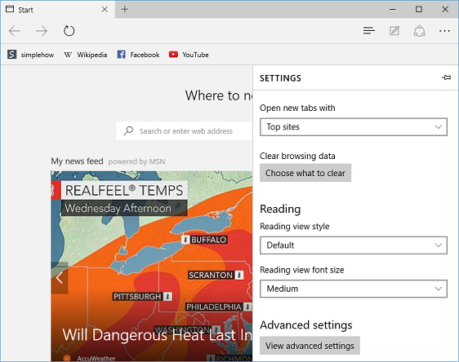Refresh the page
459x362 pixels.
[x=69, y=31]
